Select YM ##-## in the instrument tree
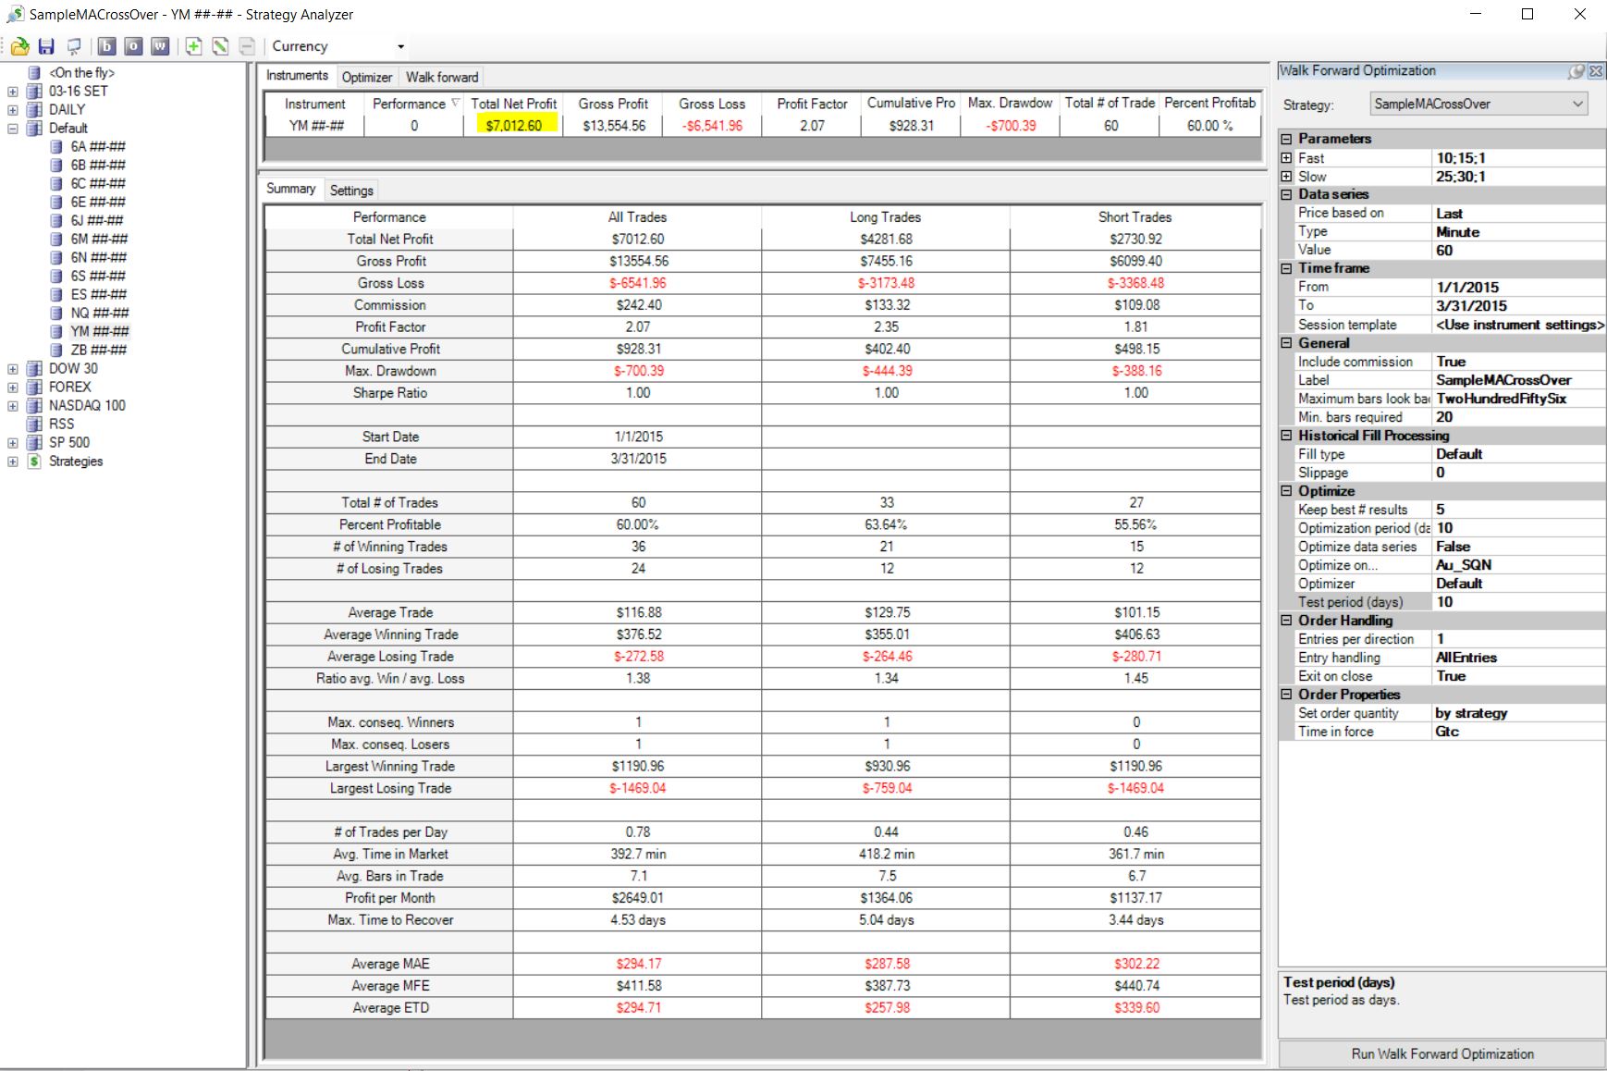Screen dimensions: 1607x1071 click(100, 332)
